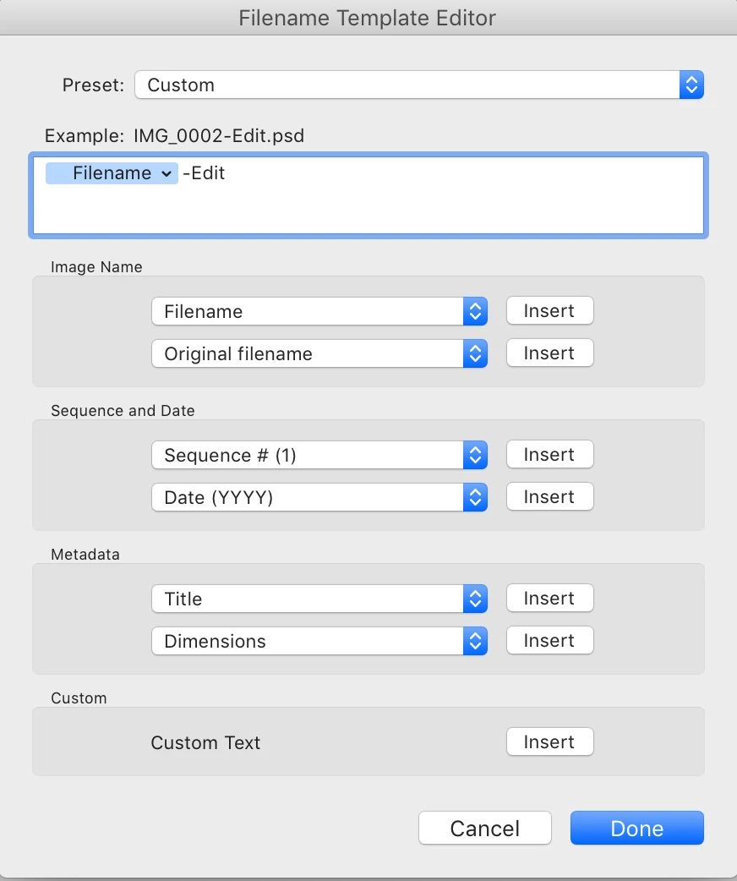The height and width of the screenshot is (881, 737).
Task: Open the Original filename dropdown
Action: (319, 353)
